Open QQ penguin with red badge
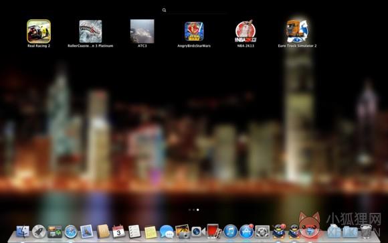Viewport: 388px width, 243px height. tap(279, 232)
